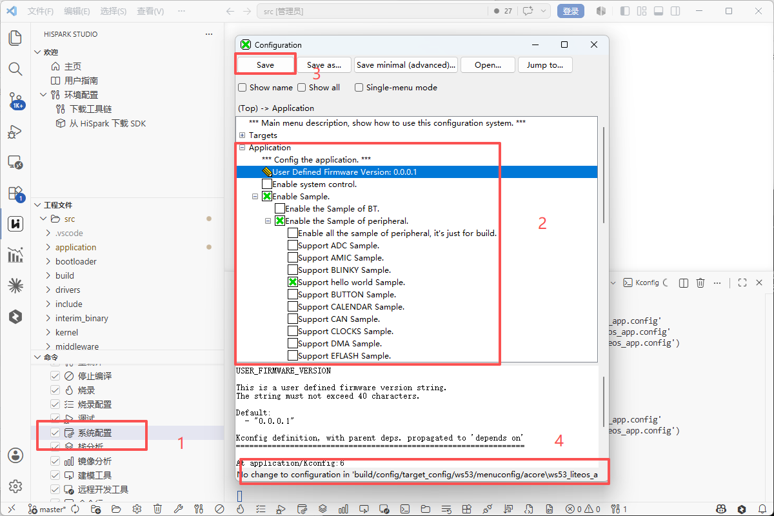Open the Manage gear in the activity bar
This screenshot has height=516, width=774.
15,486
